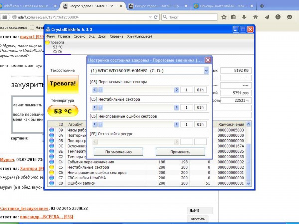Open the Скотинко_Бездуховное user link

coord(24,208)
